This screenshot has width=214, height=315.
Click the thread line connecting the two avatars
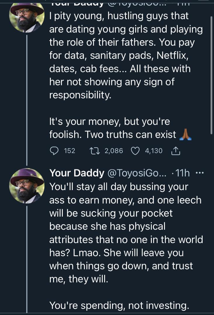tap(27, 99)
